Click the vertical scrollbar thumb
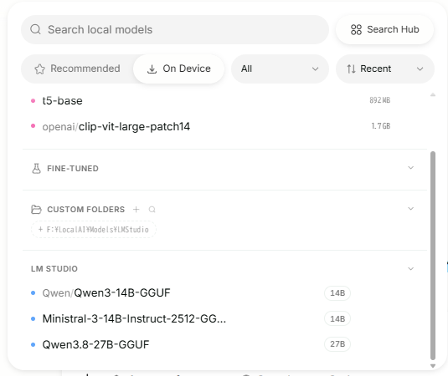The image size is (448, 376). tap(433, 256)
